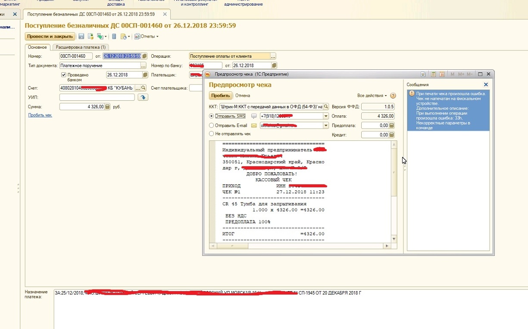Click receipt line ПРЕДОПЛАТА 100%
Image resolution: width=528 pixels, height=329 pixels.
pyautogui.click(x=248, y=222)
